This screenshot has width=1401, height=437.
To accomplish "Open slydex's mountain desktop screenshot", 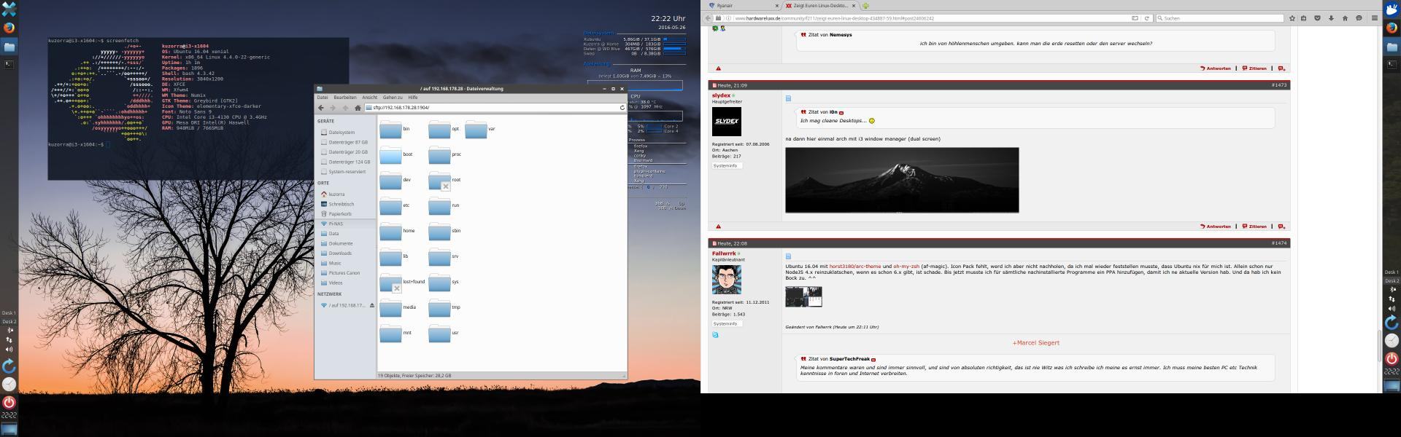I will pyautogui.click(x=902, y=180).
